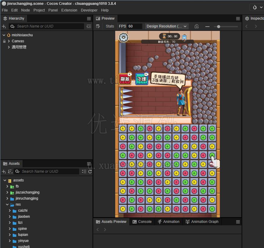
Task: Click the create asset plus icon
Action: (4, 171)
